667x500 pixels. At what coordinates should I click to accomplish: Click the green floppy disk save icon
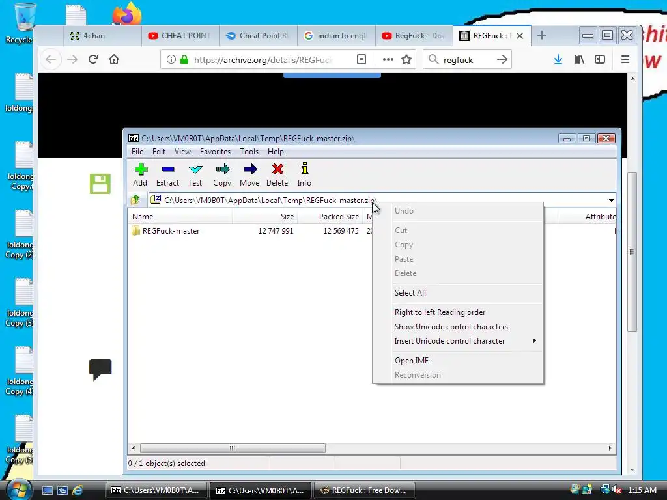100,184
